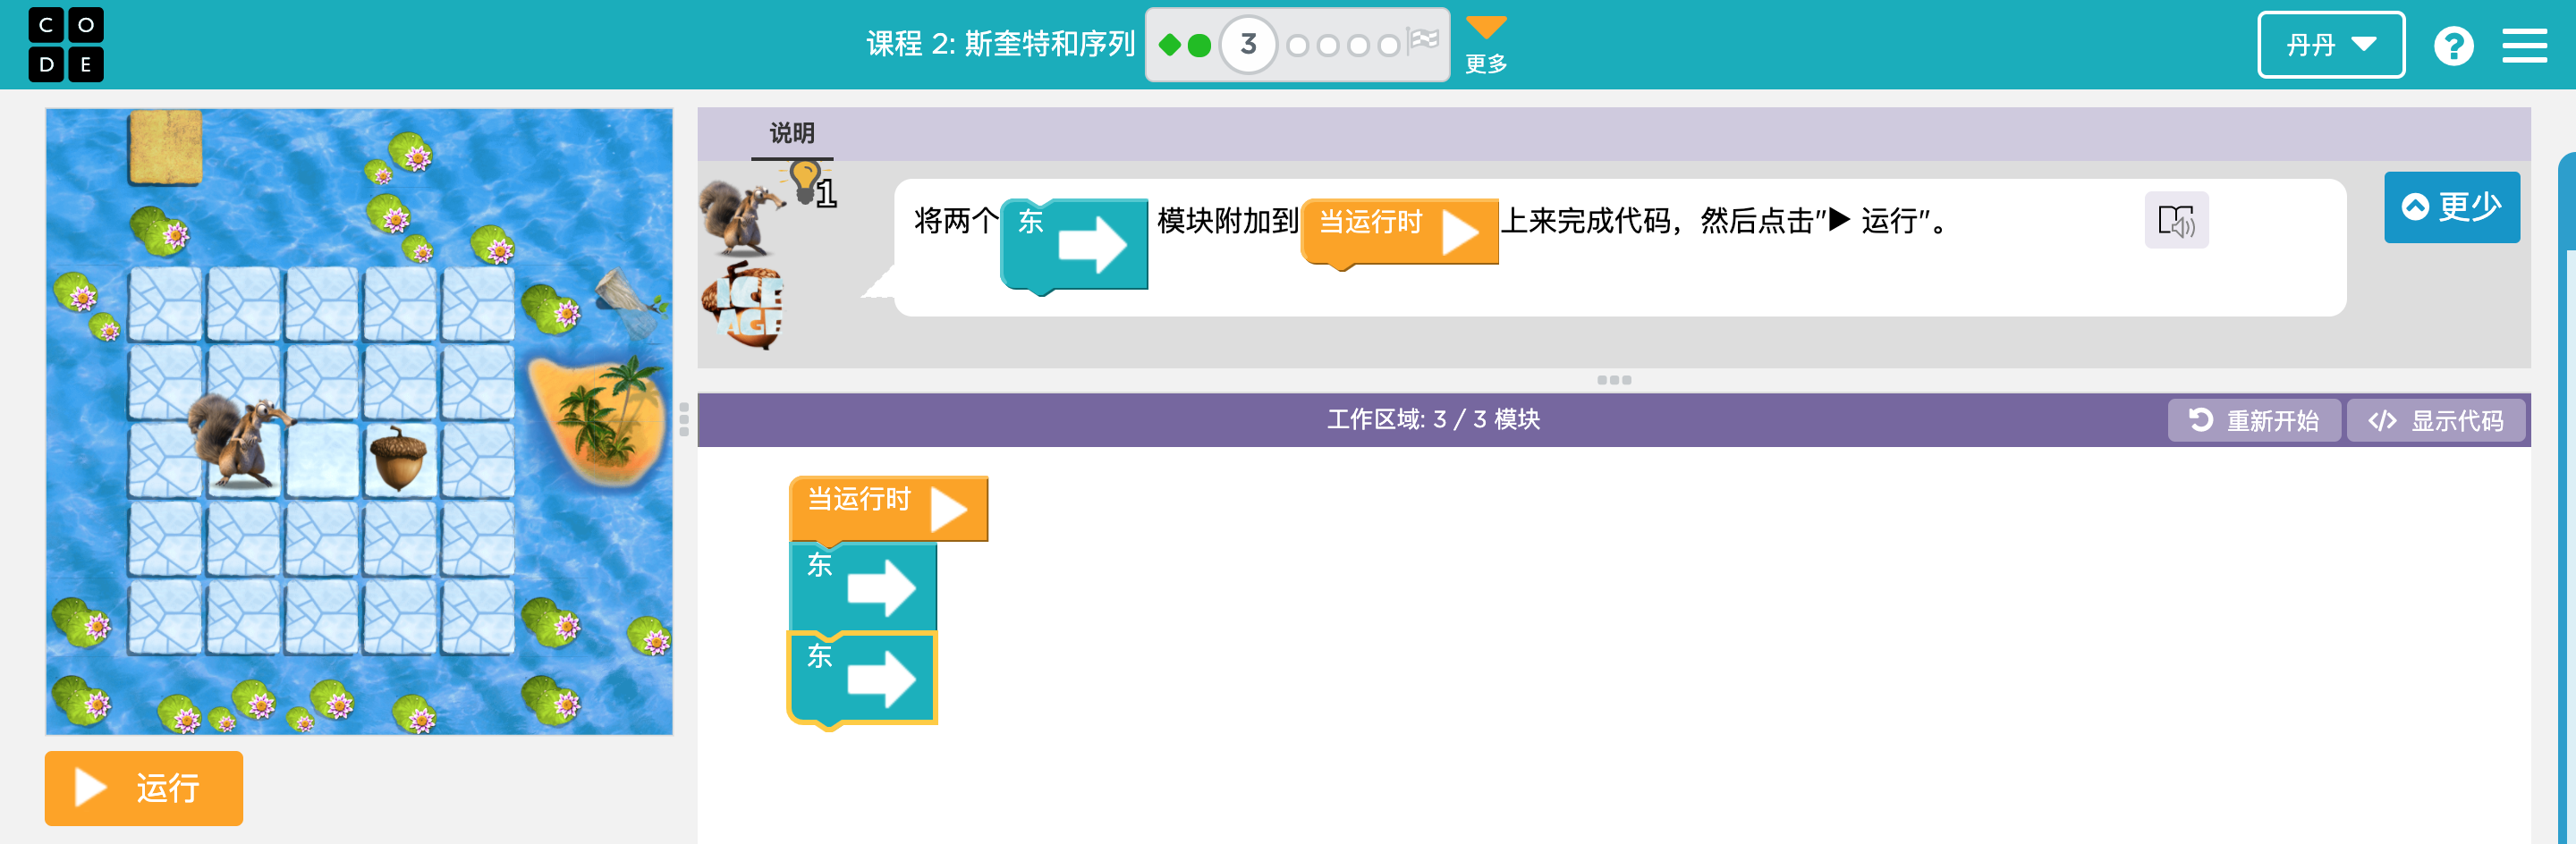The height and width of the screenshot is (844, 2576).
Task: Go to level 4 bubble
Action: tap(1297, 46)
